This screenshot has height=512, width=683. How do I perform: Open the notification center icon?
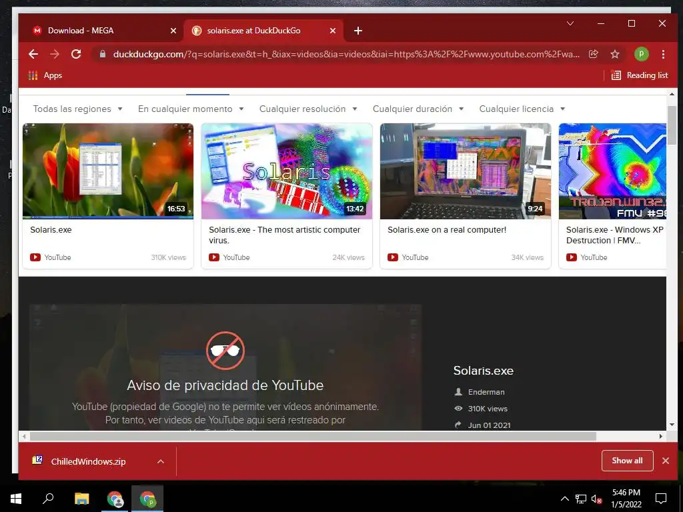(661, 499)
